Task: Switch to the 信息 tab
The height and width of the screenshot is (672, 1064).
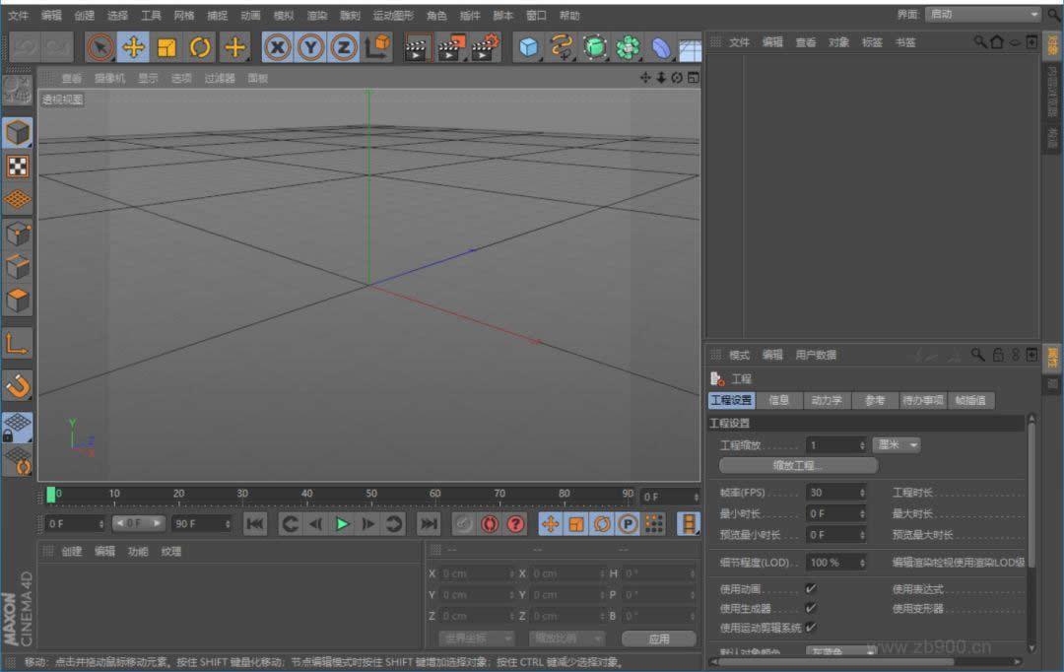Action: pos(778,400)
